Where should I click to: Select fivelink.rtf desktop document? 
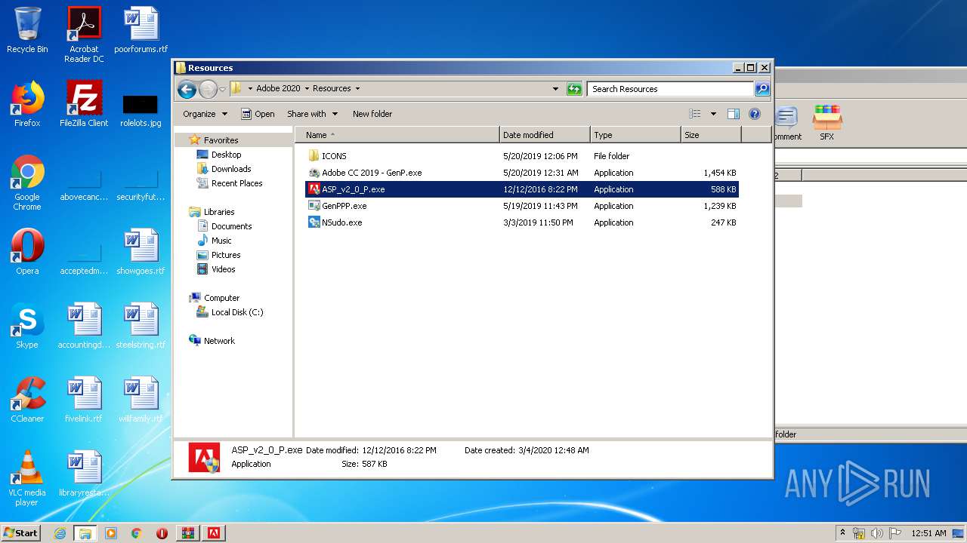84,400
